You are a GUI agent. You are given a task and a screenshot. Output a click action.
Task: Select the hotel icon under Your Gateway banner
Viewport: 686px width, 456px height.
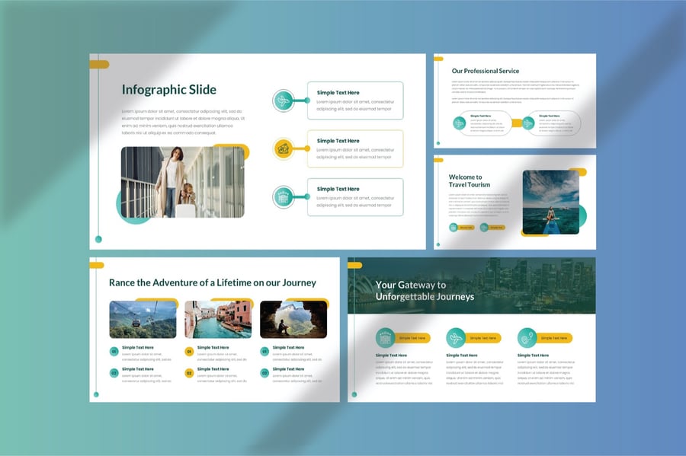[386, 338]
